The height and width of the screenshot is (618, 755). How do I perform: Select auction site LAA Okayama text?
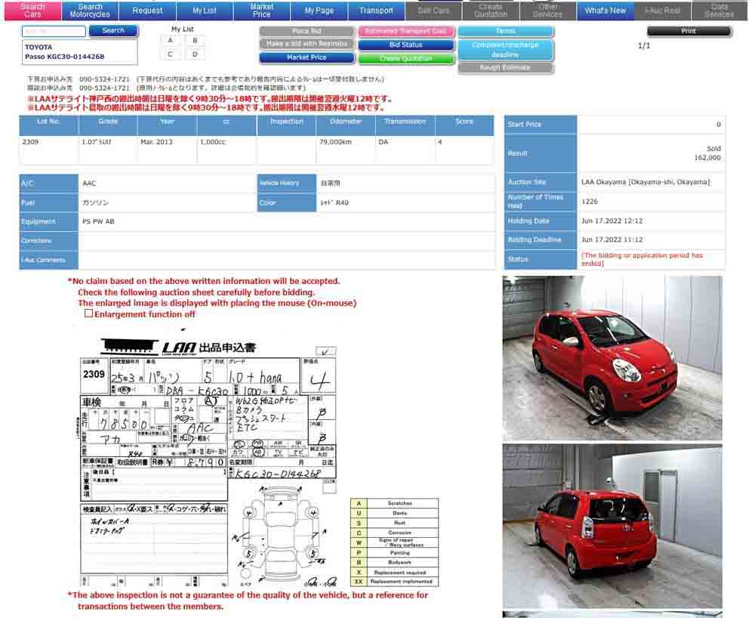[x=646, y=182]
